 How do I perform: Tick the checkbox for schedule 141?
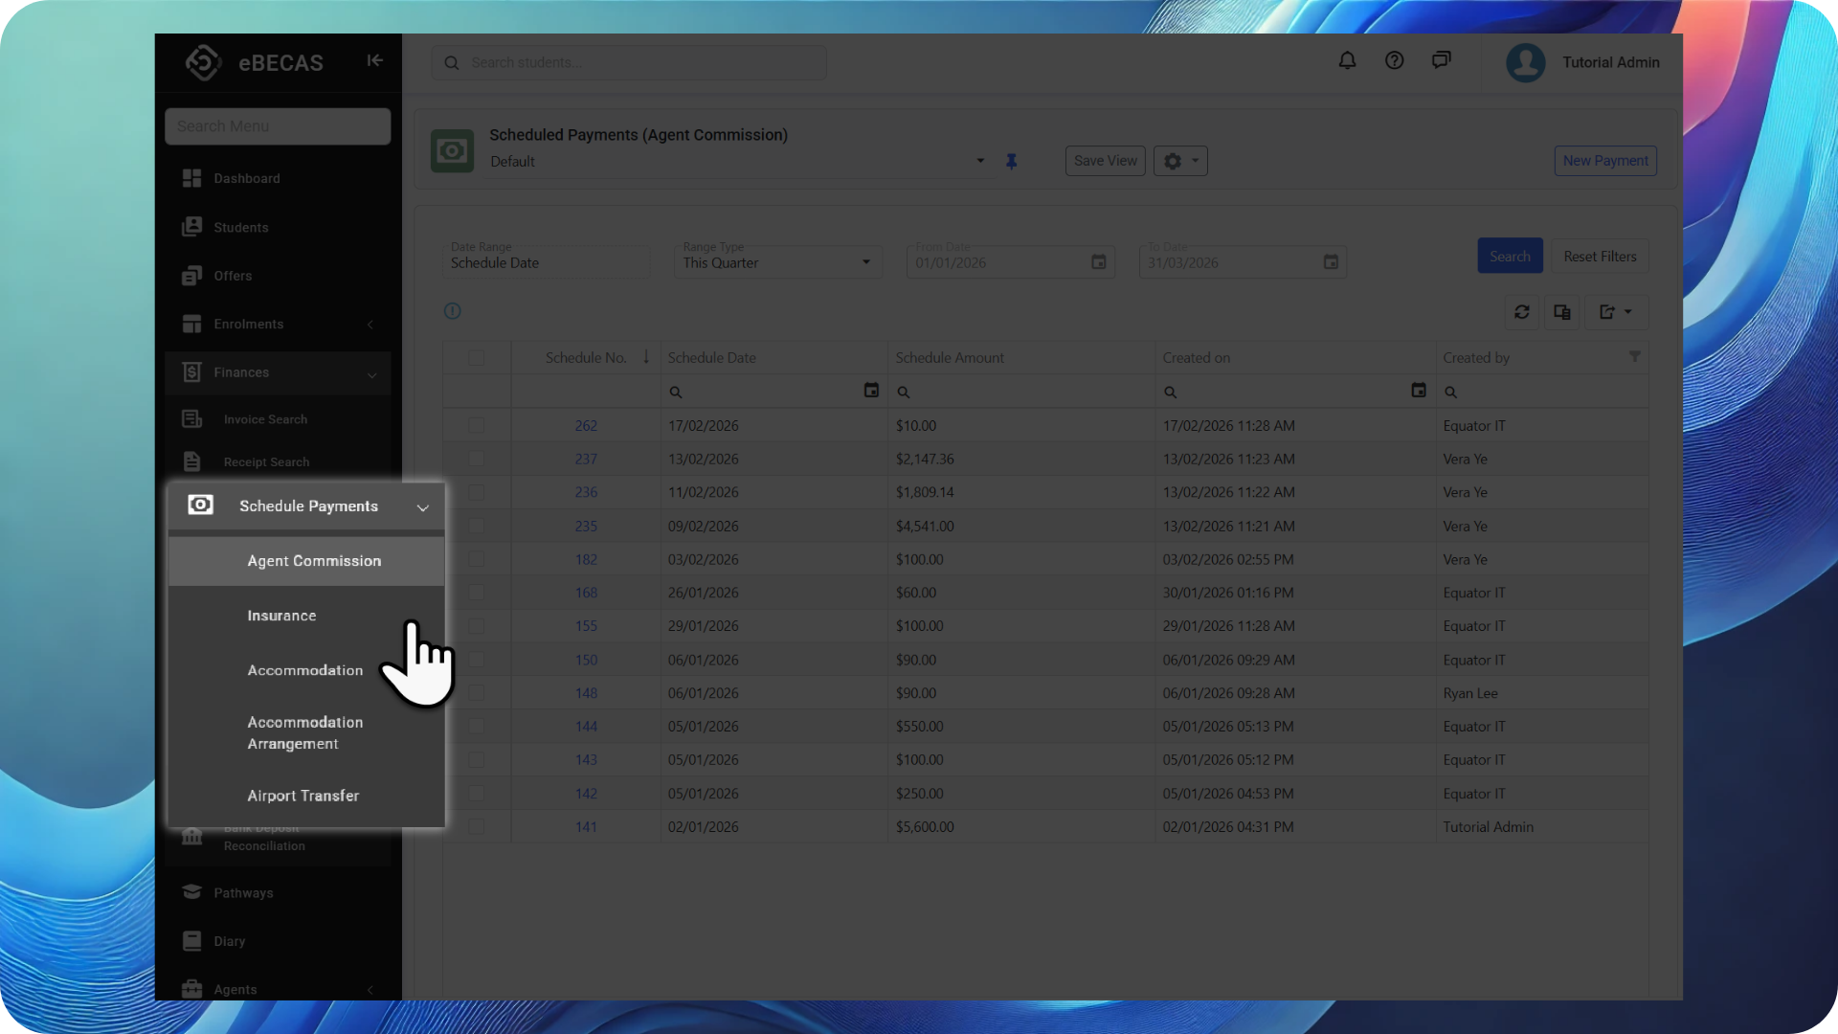click(476, 827)
